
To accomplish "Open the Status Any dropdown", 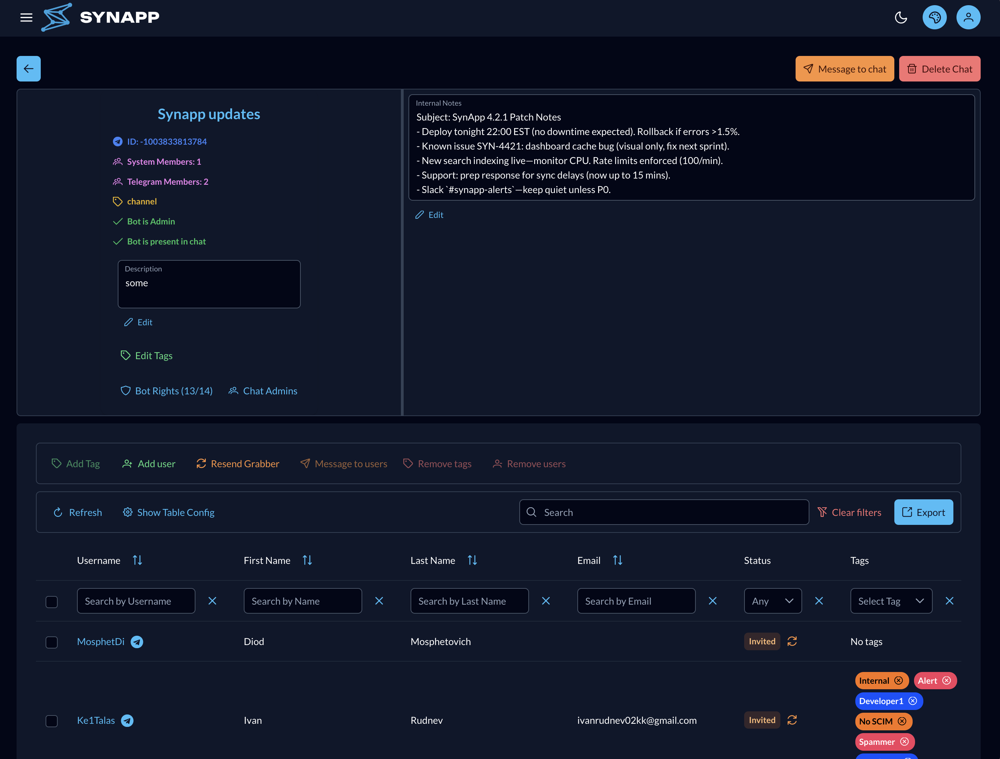I will [x=772, y=601].
